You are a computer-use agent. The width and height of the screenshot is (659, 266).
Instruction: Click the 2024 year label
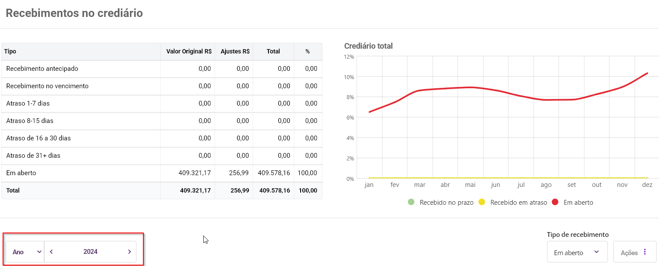click(x=90, y=252)
